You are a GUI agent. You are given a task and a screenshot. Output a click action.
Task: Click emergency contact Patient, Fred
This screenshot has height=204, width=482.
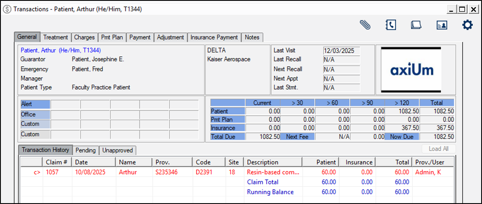[87, 69]
